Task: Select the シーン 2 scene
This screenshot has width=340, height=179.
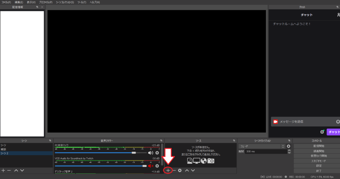Action: pyautogui.click(x=26, y=153)
